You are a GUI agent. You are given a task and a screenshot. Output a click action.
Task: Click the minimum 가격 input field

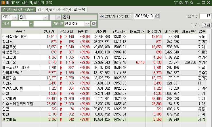(20, 24)
